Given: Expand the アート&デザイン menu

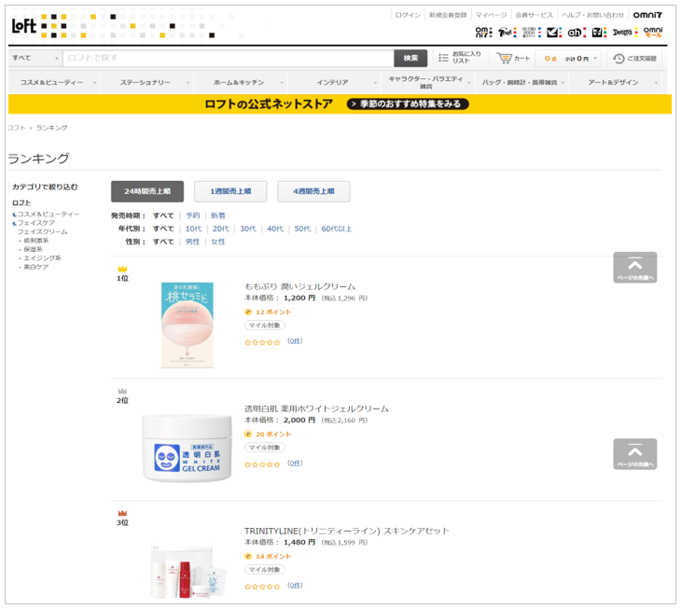Looking at the screenshot, I should (x=615, y=82).
